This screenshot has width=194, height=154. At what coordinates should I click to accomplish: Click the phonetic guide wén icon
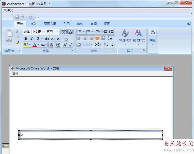tap(64, 32)
